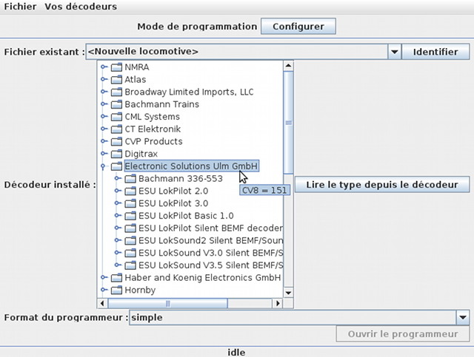Select the simple programmer format field
This screenshot has width=474, height=357.
coord(293,317)
